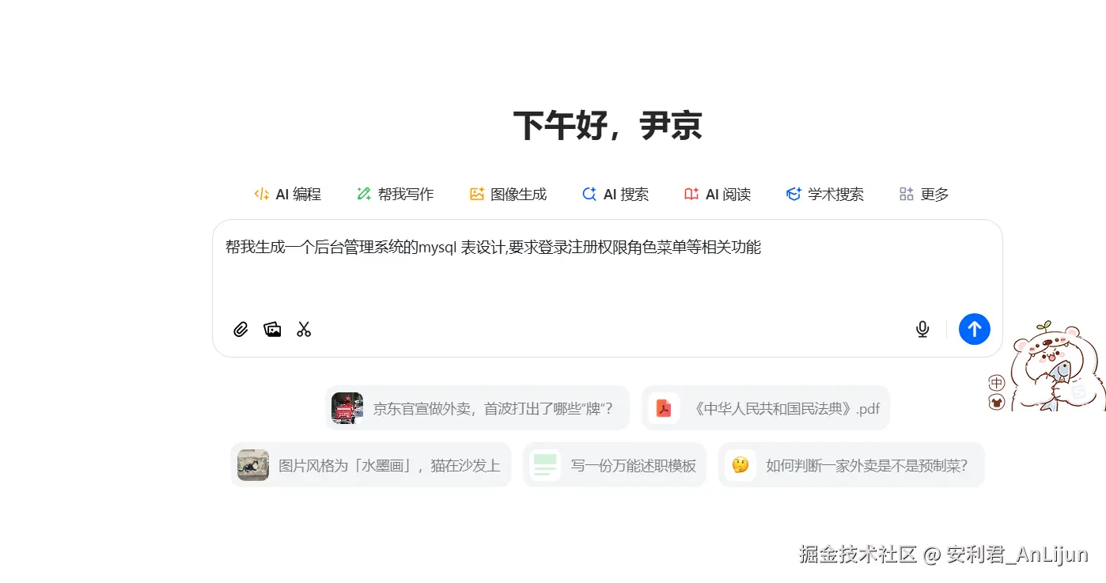Send the message with blue arrow button

[x=975, y=329]
